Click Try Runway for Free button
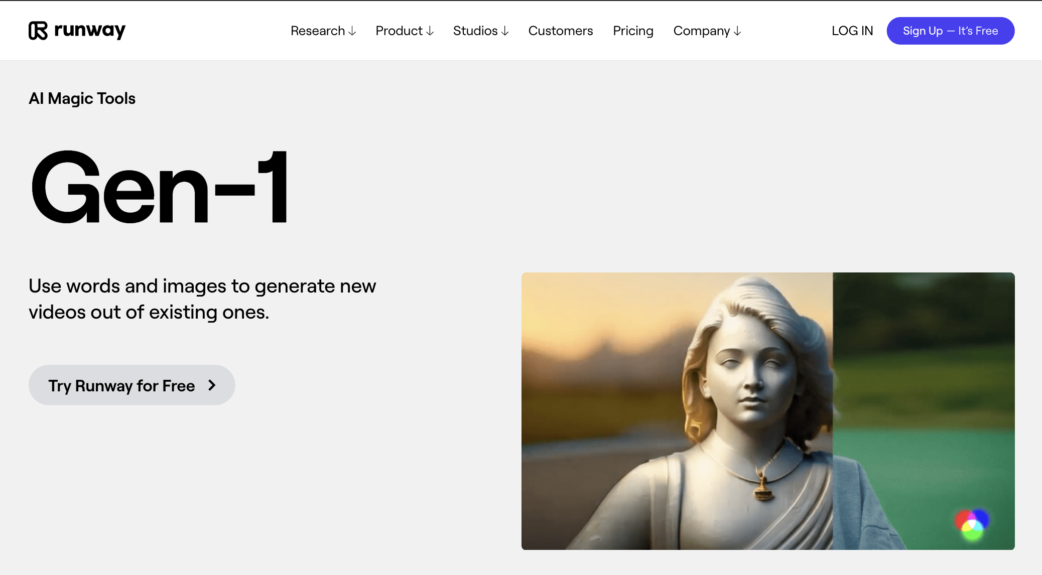The height and width of the screenshot is (575, 1042). click(132, 385)
